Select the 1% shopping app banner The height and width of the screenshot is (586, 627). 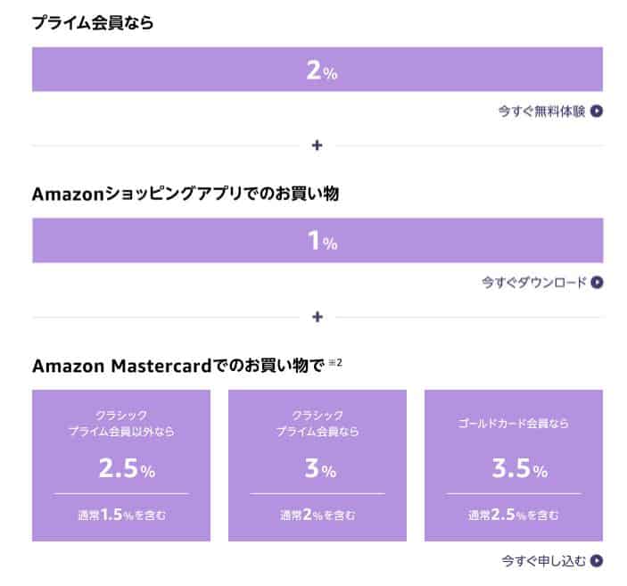pyautogui.click(x=318, y=241)
